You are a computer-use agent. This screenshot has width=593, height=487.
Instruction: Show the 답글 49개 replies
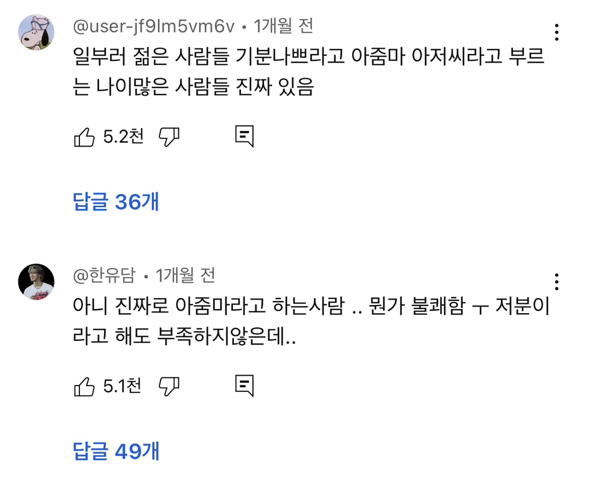[x=116, y=450]
